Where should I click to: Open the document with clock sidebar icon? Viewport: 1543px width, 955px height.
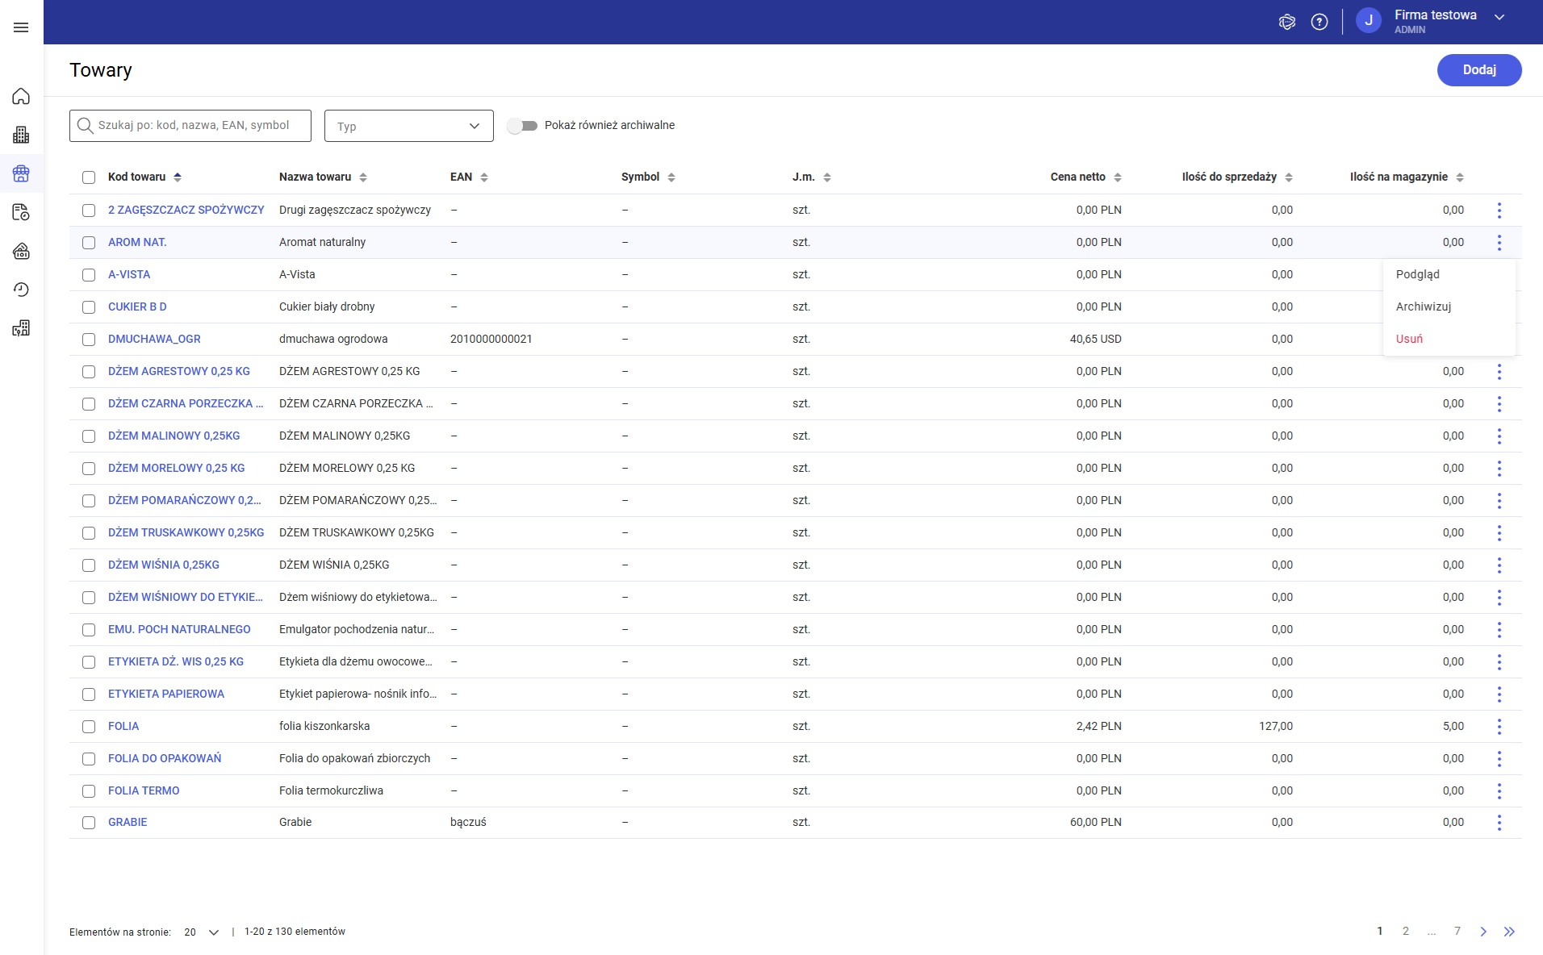click(x=21, y=212)
